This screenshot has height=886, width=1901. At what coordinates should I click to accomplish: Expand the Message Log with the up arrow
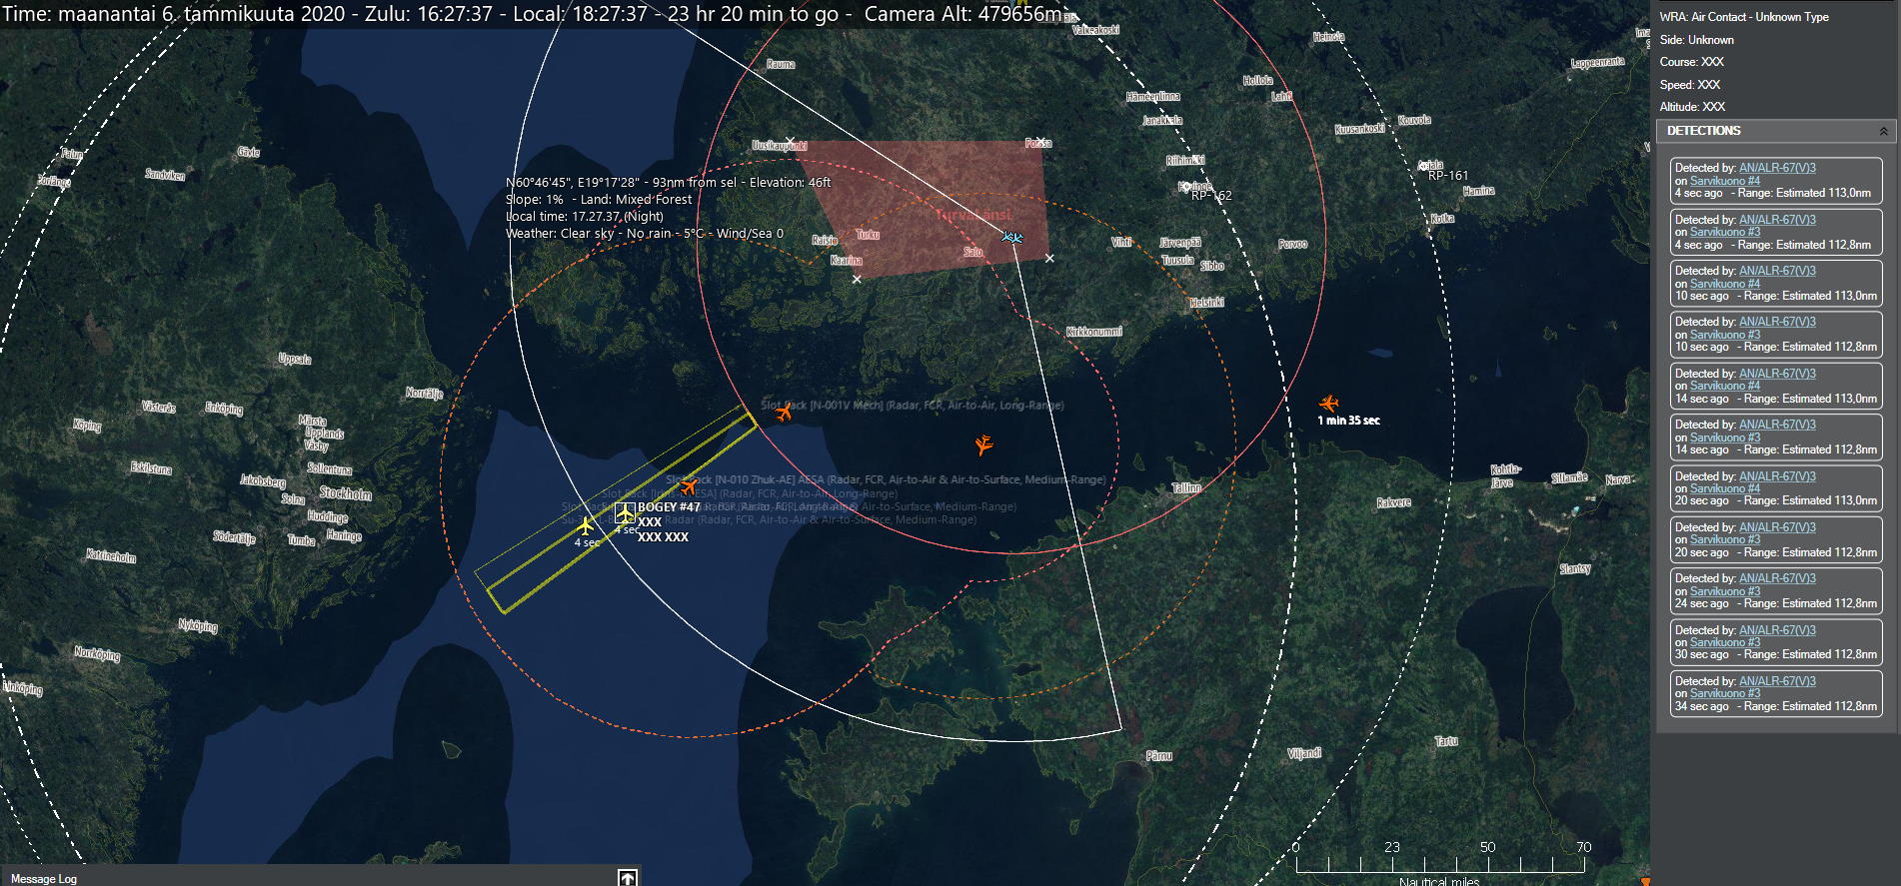[x=627, y=878]
